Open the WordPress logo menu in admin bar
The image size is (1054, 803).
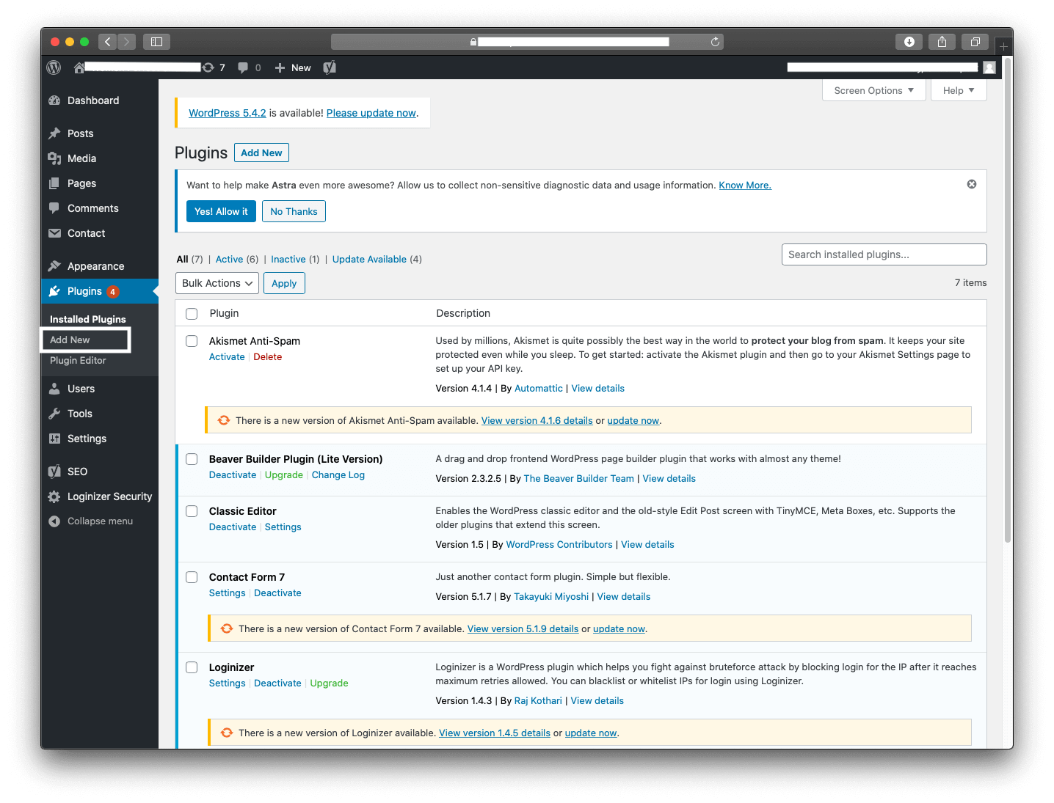coord(54,67)
